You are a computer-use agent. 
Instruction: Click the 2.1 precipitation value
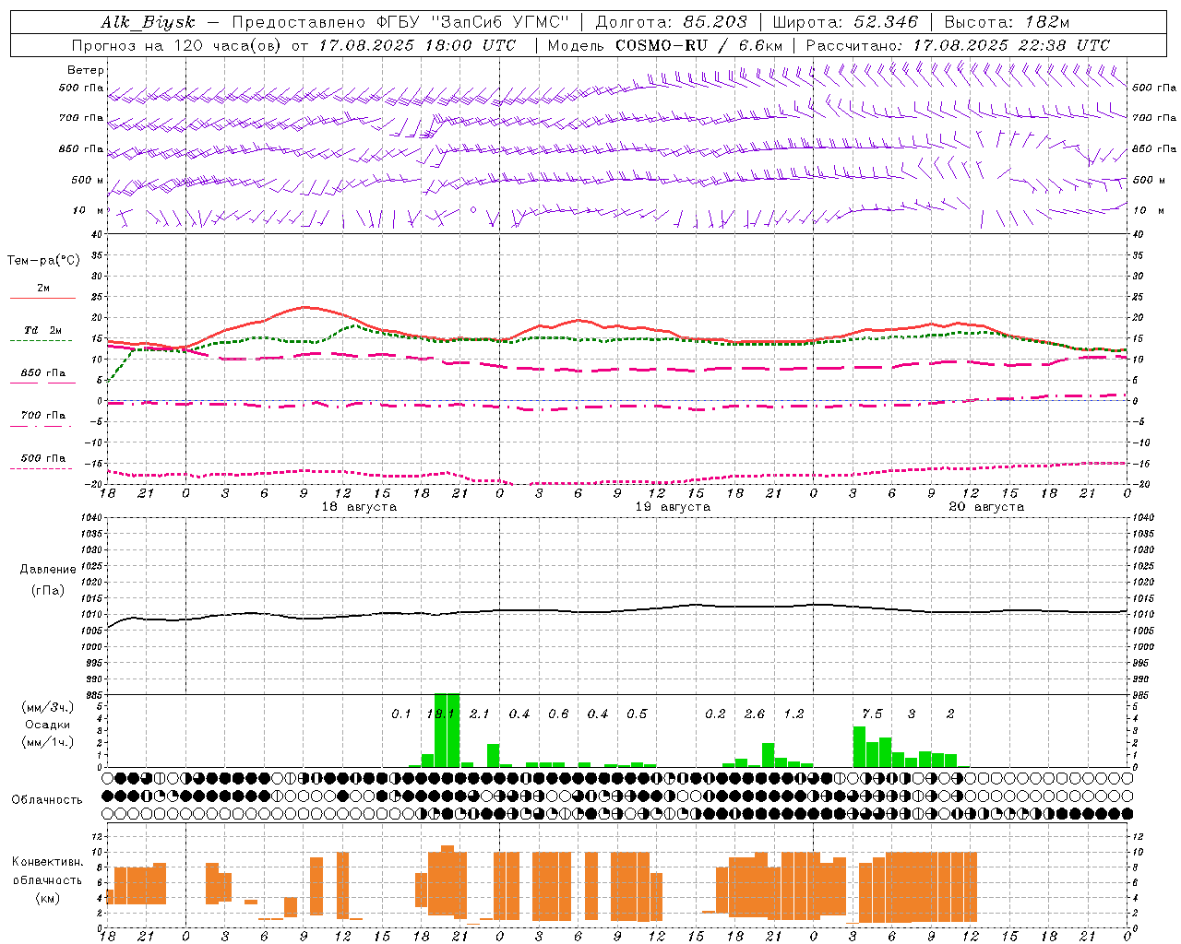coord(480,714)
